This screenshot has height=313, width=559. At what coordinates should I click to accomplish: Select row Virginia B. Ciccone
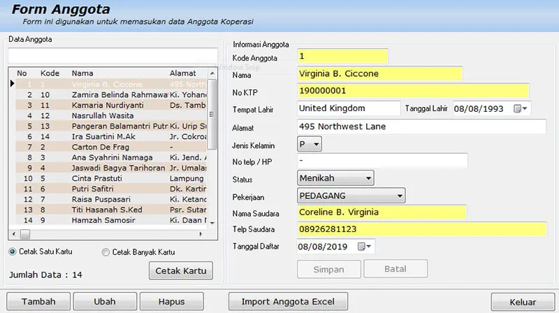(x=111, y=85)
